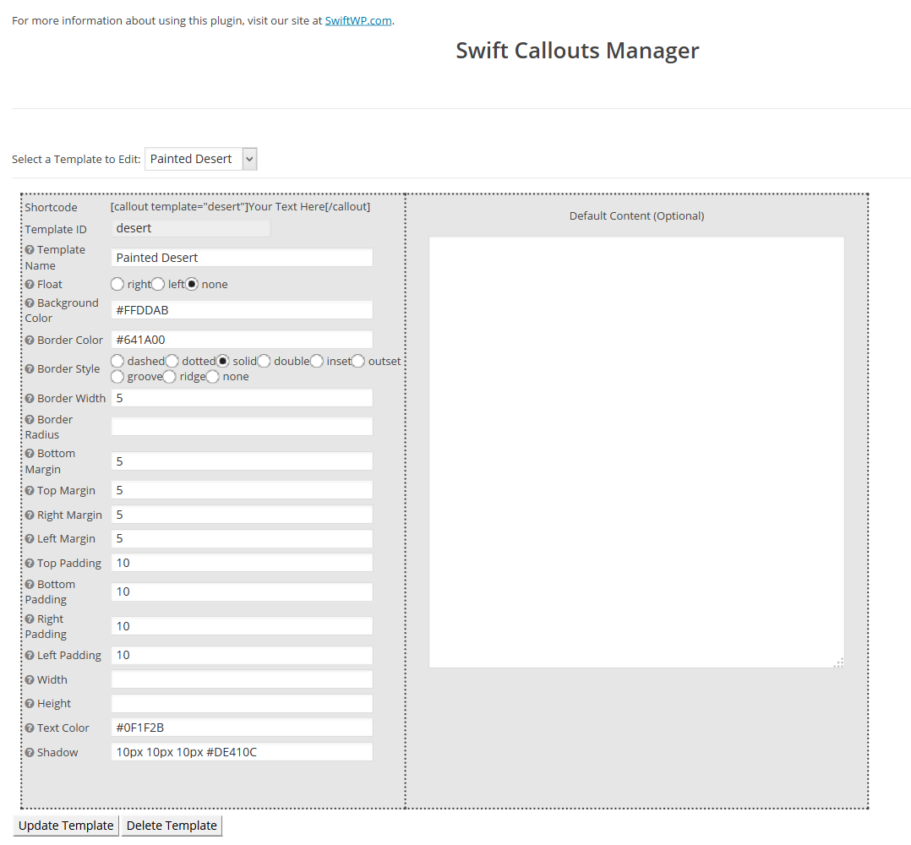Set Float to left
The width and height of the screenshot is (911, 845).
(158, 284)
